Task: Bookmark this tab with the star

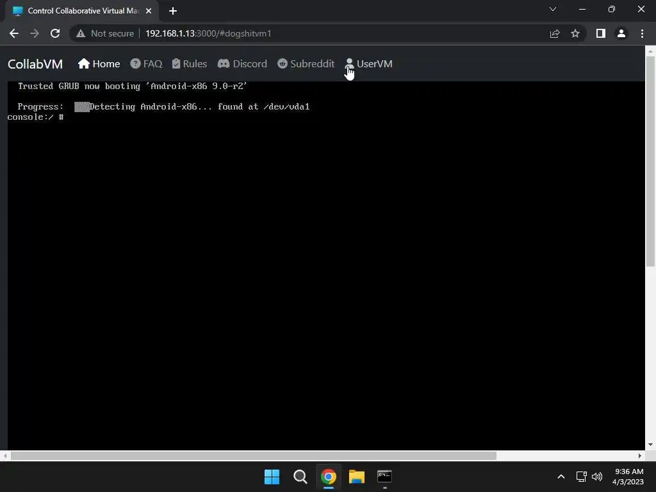Action: (x=575, y=33)
